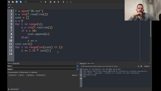Click blue history button of Search field
Screen dimensions: 161x91
click(77, 66)
